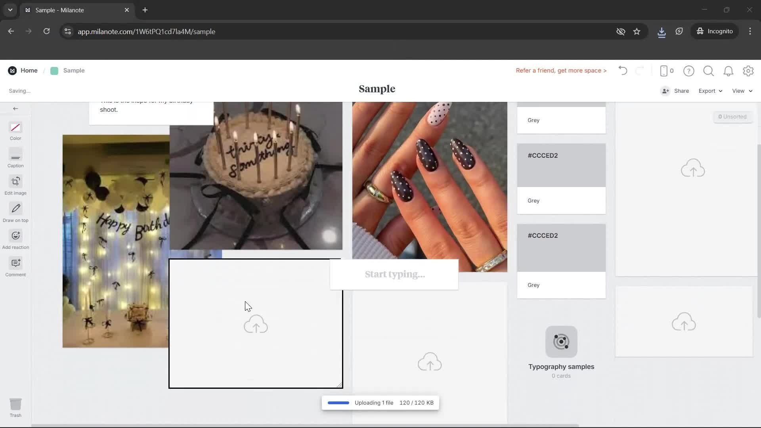Select the Comment tool
Viewport: 761px width, 428px height.
click(x=15, y=267)
